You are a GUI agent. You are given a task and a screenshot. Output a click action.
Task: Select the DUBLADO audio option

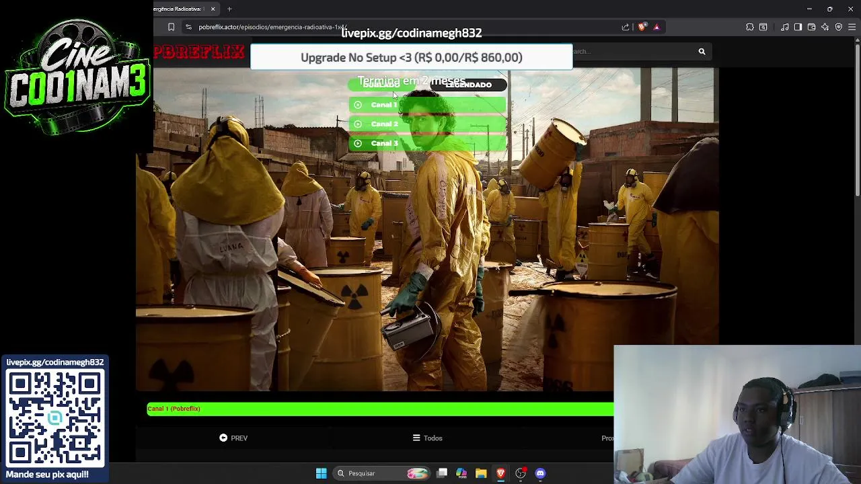(382, 85)
